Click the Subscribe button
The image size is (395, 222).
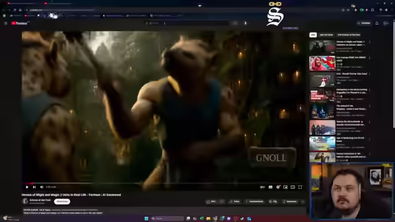coord(62,202)
